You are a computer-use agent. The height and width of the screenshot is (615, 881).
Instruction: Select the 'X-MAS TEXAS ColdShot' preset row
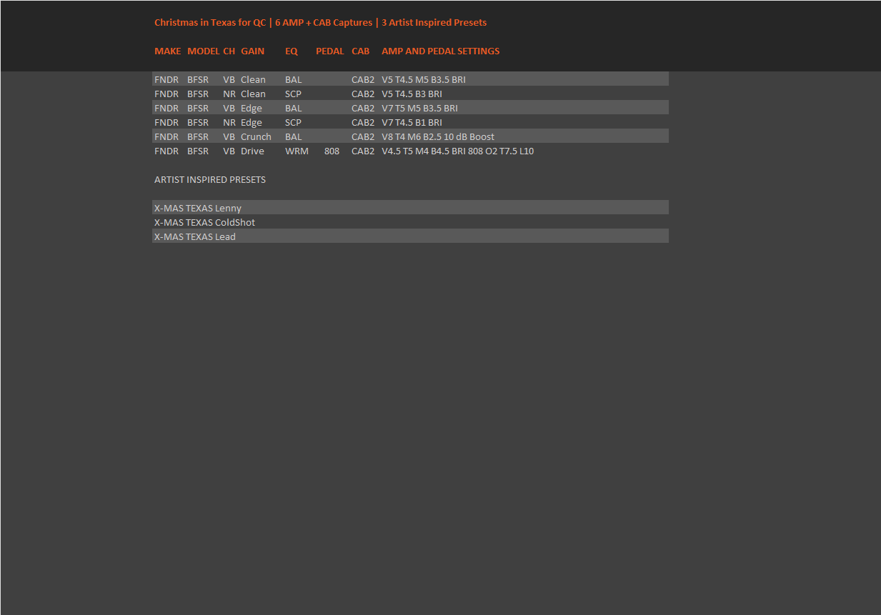coord(411,222)
